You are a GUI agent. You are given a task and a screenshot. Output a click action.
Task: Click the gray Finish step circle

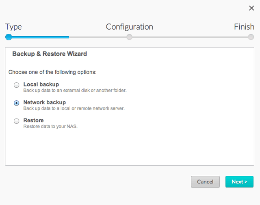[x=251, y=37]
